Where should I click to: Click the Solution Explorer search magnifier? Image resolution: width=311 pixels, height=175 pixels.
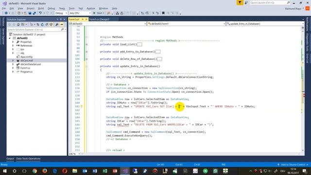tap(63, 29)
